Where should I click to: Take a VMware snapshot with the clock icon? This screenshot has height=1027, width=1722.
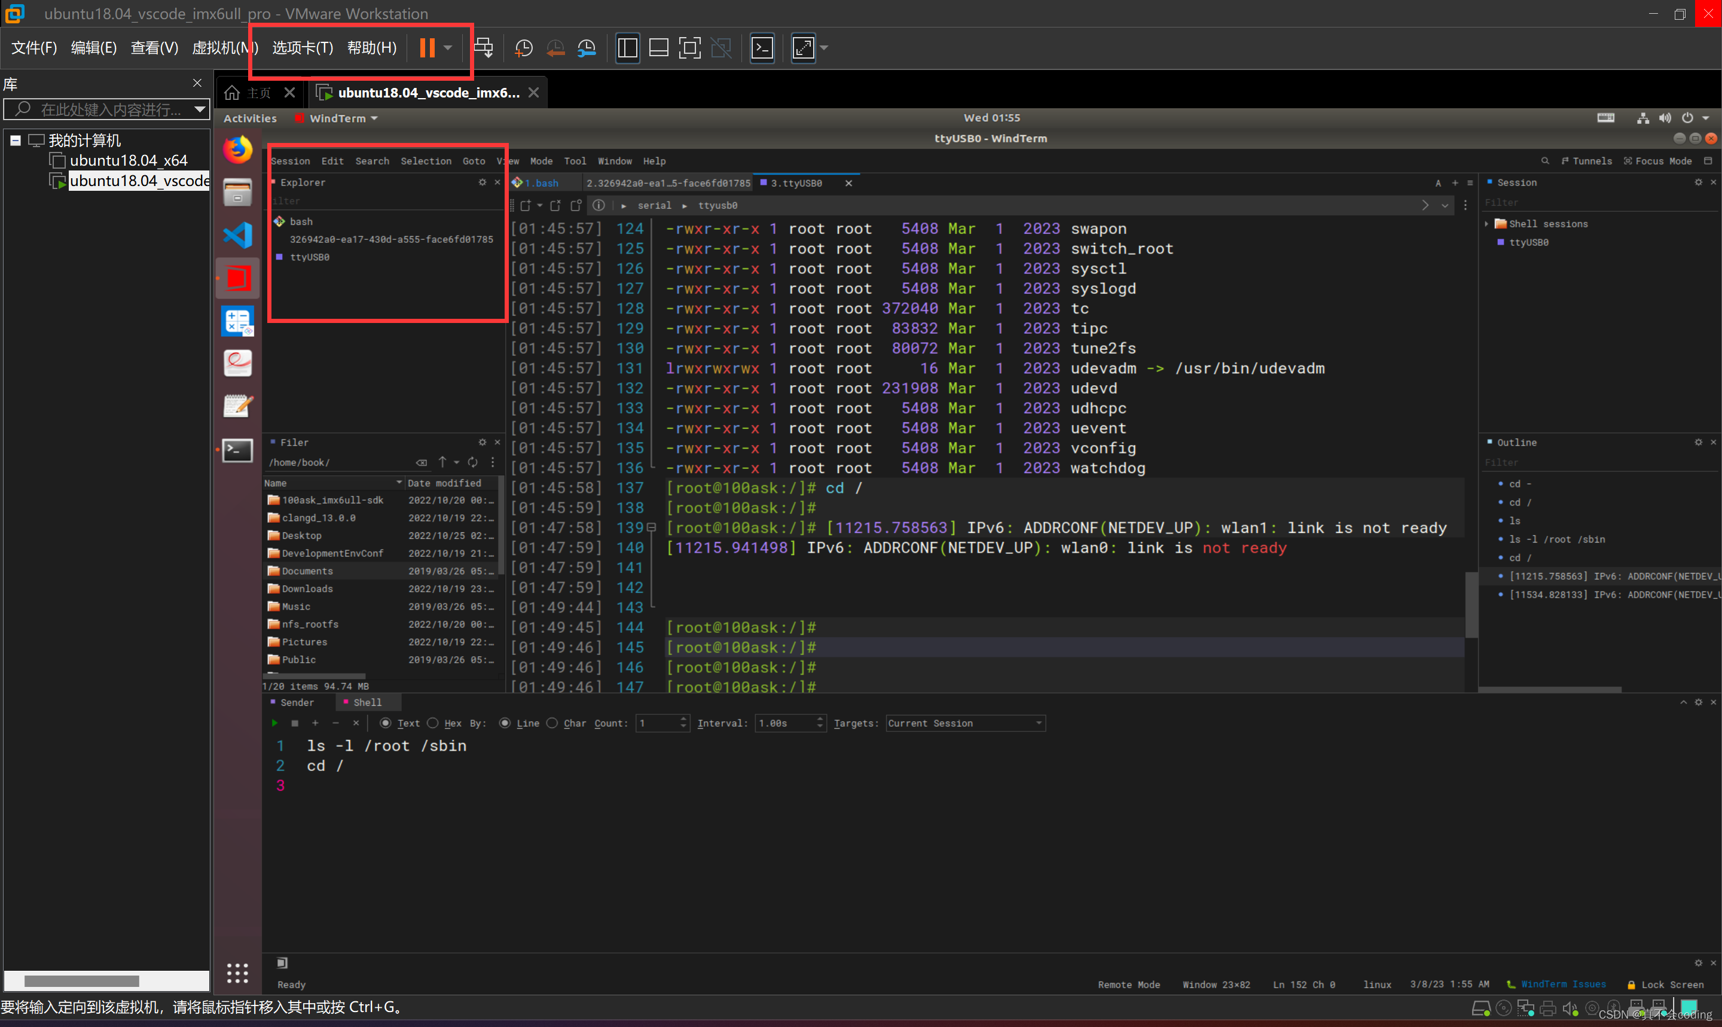(524, 48)
